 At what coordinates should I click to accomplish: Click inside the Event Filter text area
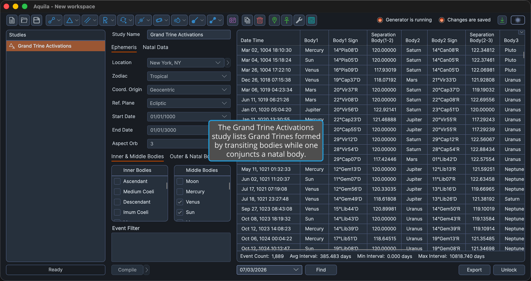[x=171, y=247]
